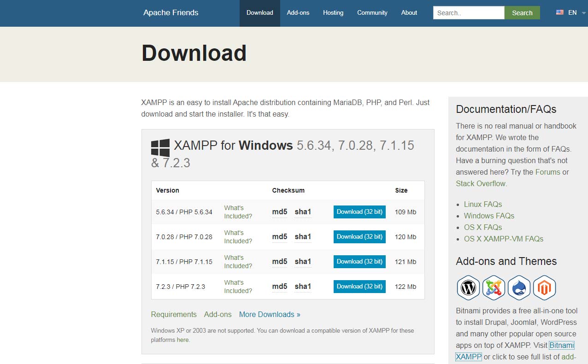Click the Checksum column header
Image resolution: width=588 pixels, height=364 pixels.
pos(288,190)
